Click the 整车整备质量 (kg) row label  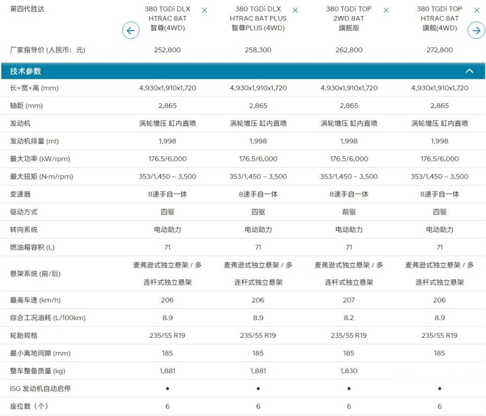(x=38, y=371)
